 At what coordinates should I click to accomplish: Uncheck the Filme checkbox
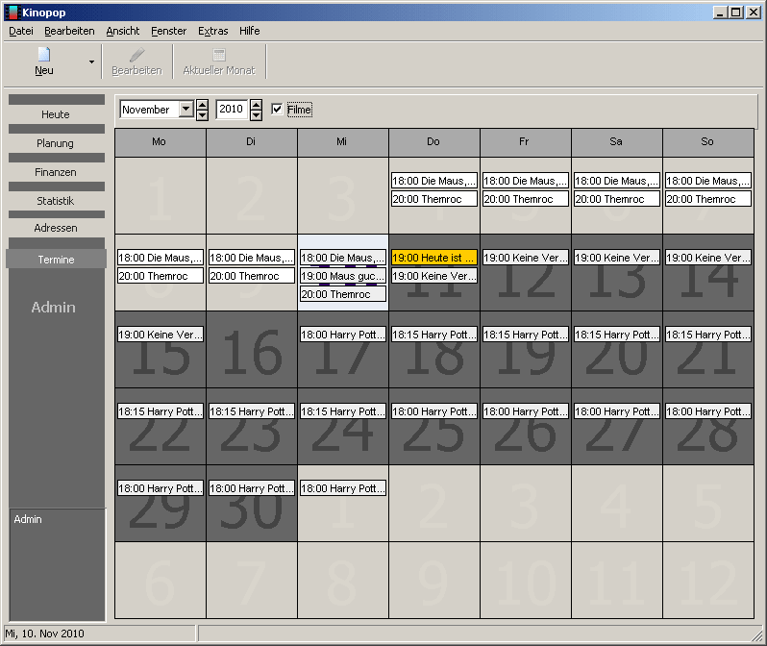[277, 110]
